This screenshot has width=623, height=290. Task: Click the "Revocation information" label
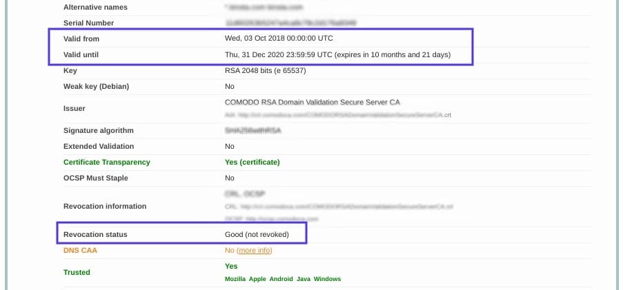pyautogui.click(x=105, y=206)
